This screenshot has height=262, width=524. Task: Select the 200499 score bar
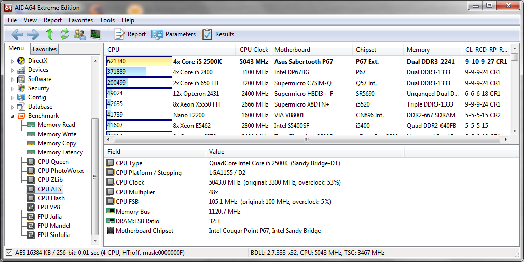[139, 83]
